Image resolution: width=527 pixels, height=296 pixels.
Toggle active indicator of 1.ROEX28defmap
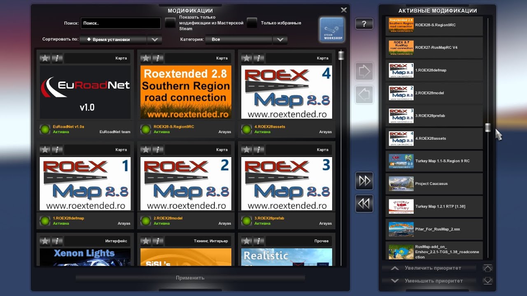[x=45, y=221]
